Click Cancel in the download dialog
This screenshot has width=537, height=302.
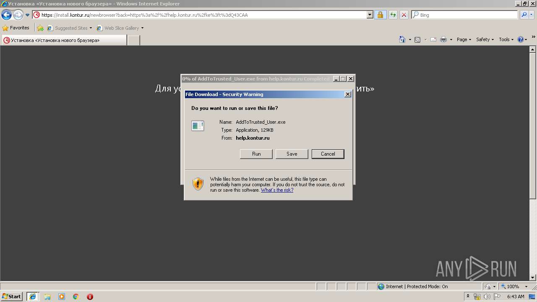328,154
